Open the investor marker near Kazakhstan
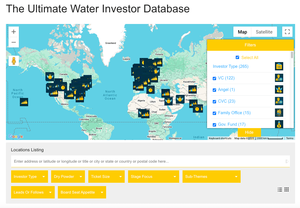Image resolution: width=300 pixels, height=208 pixels. 193,89
